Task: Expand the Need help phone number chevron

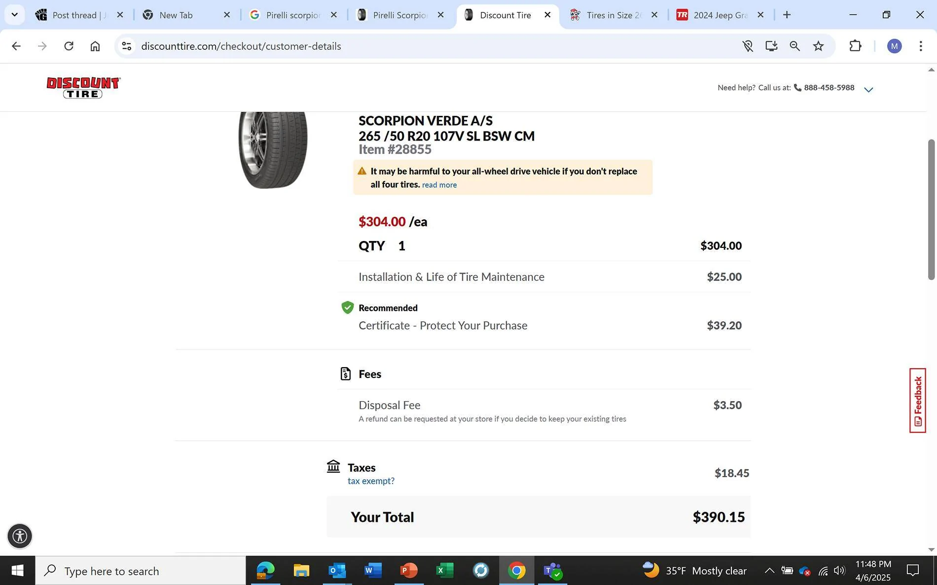Action: coord(869,89)
